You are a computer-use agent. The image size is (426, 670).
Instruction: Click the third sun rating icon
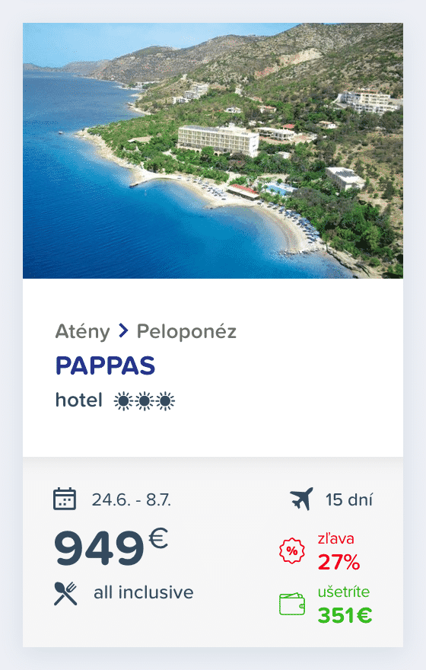[x=165, y=401]
